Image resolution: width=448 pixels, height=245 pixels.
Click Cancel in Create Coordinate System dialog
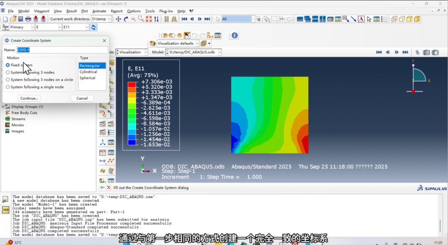[82, 98]
